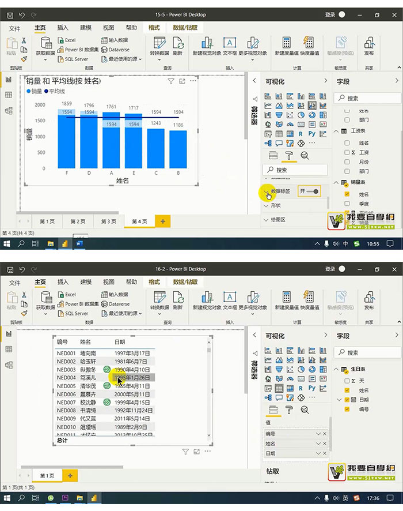403x511 pixels.
Task: Click horizontal scrollbar under the 16-2 canvas
Action: click(72, 467)
